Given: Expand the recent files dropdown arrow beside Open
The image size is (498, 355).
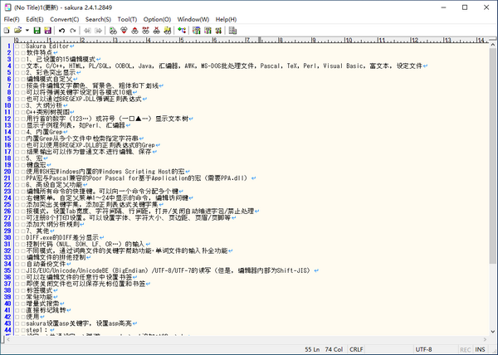Looking at the screenshot, I should [26, 31].
